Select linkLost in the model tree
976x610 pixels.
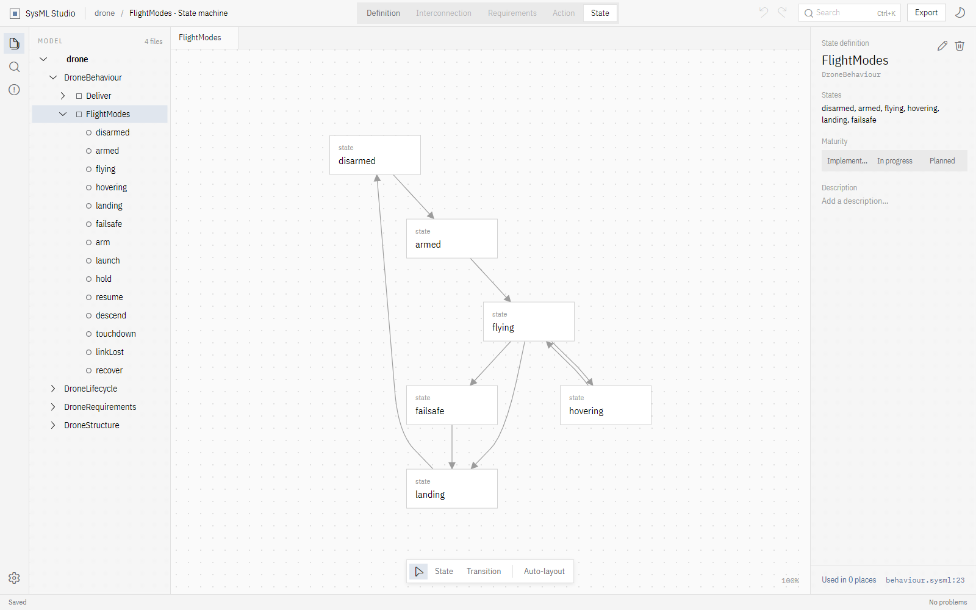coord(100,352)
